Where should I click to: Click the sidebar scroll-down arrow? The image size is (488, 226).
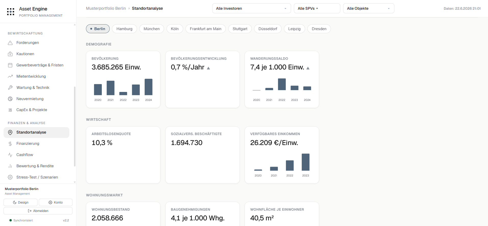pyautogui.click(x=75, y=182)
